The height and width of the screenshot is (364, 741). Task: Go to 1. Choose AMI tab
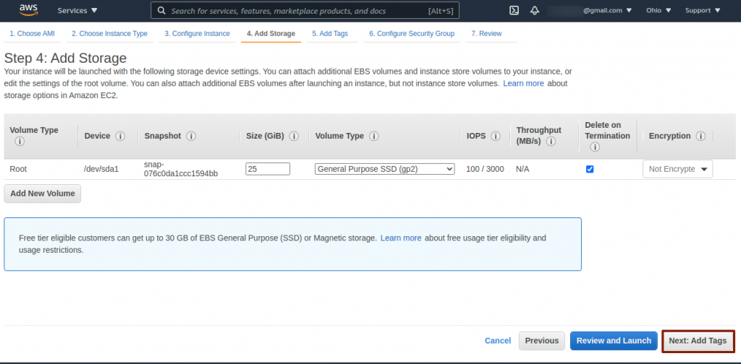tap(32, 33)
